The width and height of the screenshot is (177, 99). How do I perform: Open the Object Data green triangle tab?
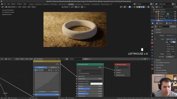(x=152, y=62)
